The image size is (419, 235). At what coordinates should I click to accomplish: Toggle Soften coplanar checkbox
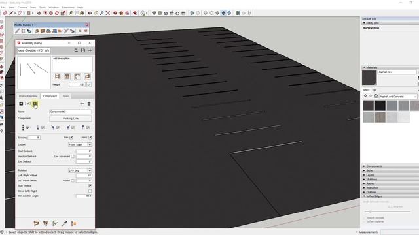pos(365,222)
